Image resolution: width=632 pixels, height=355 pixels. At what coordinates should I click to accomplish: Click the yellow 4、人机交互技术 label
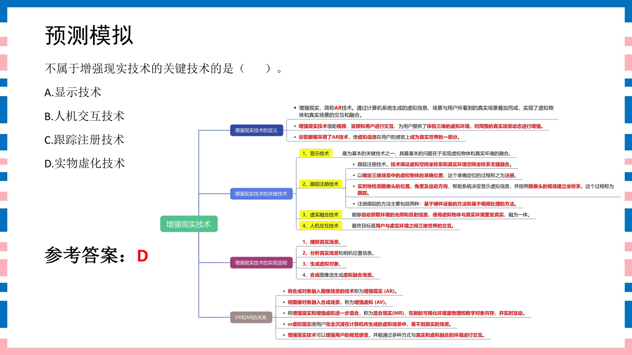(320, 226)
